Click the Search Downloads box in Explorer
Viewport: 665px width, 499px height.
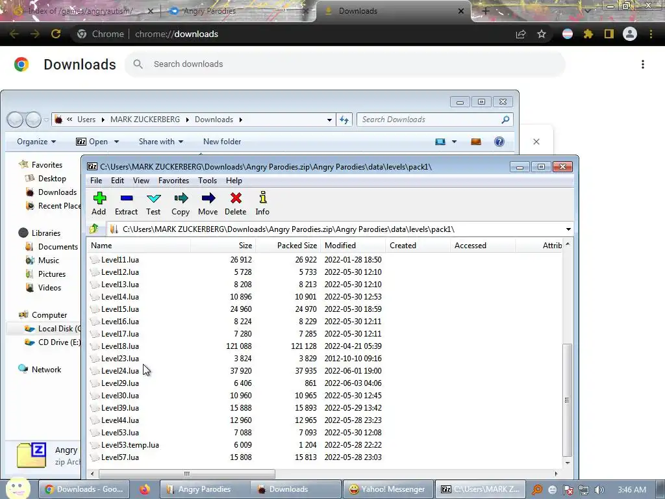[x=434, y=120]
